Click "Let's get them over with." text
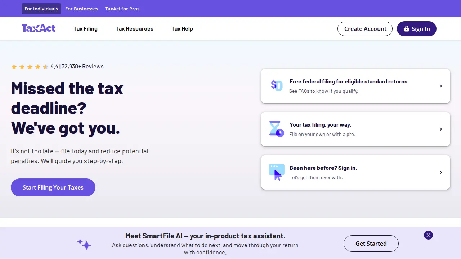This screenshot has height=259, width=461. 316,177
